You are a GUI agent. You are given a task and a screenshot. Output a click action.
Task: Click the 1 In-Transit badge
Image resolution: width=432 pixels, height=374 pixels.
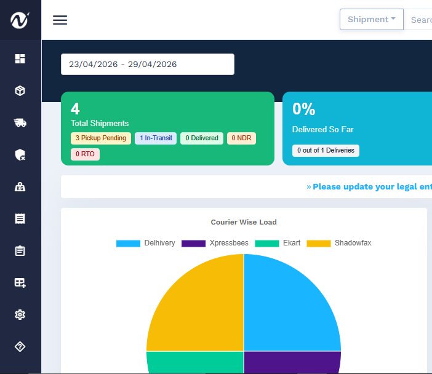(156, 138)
